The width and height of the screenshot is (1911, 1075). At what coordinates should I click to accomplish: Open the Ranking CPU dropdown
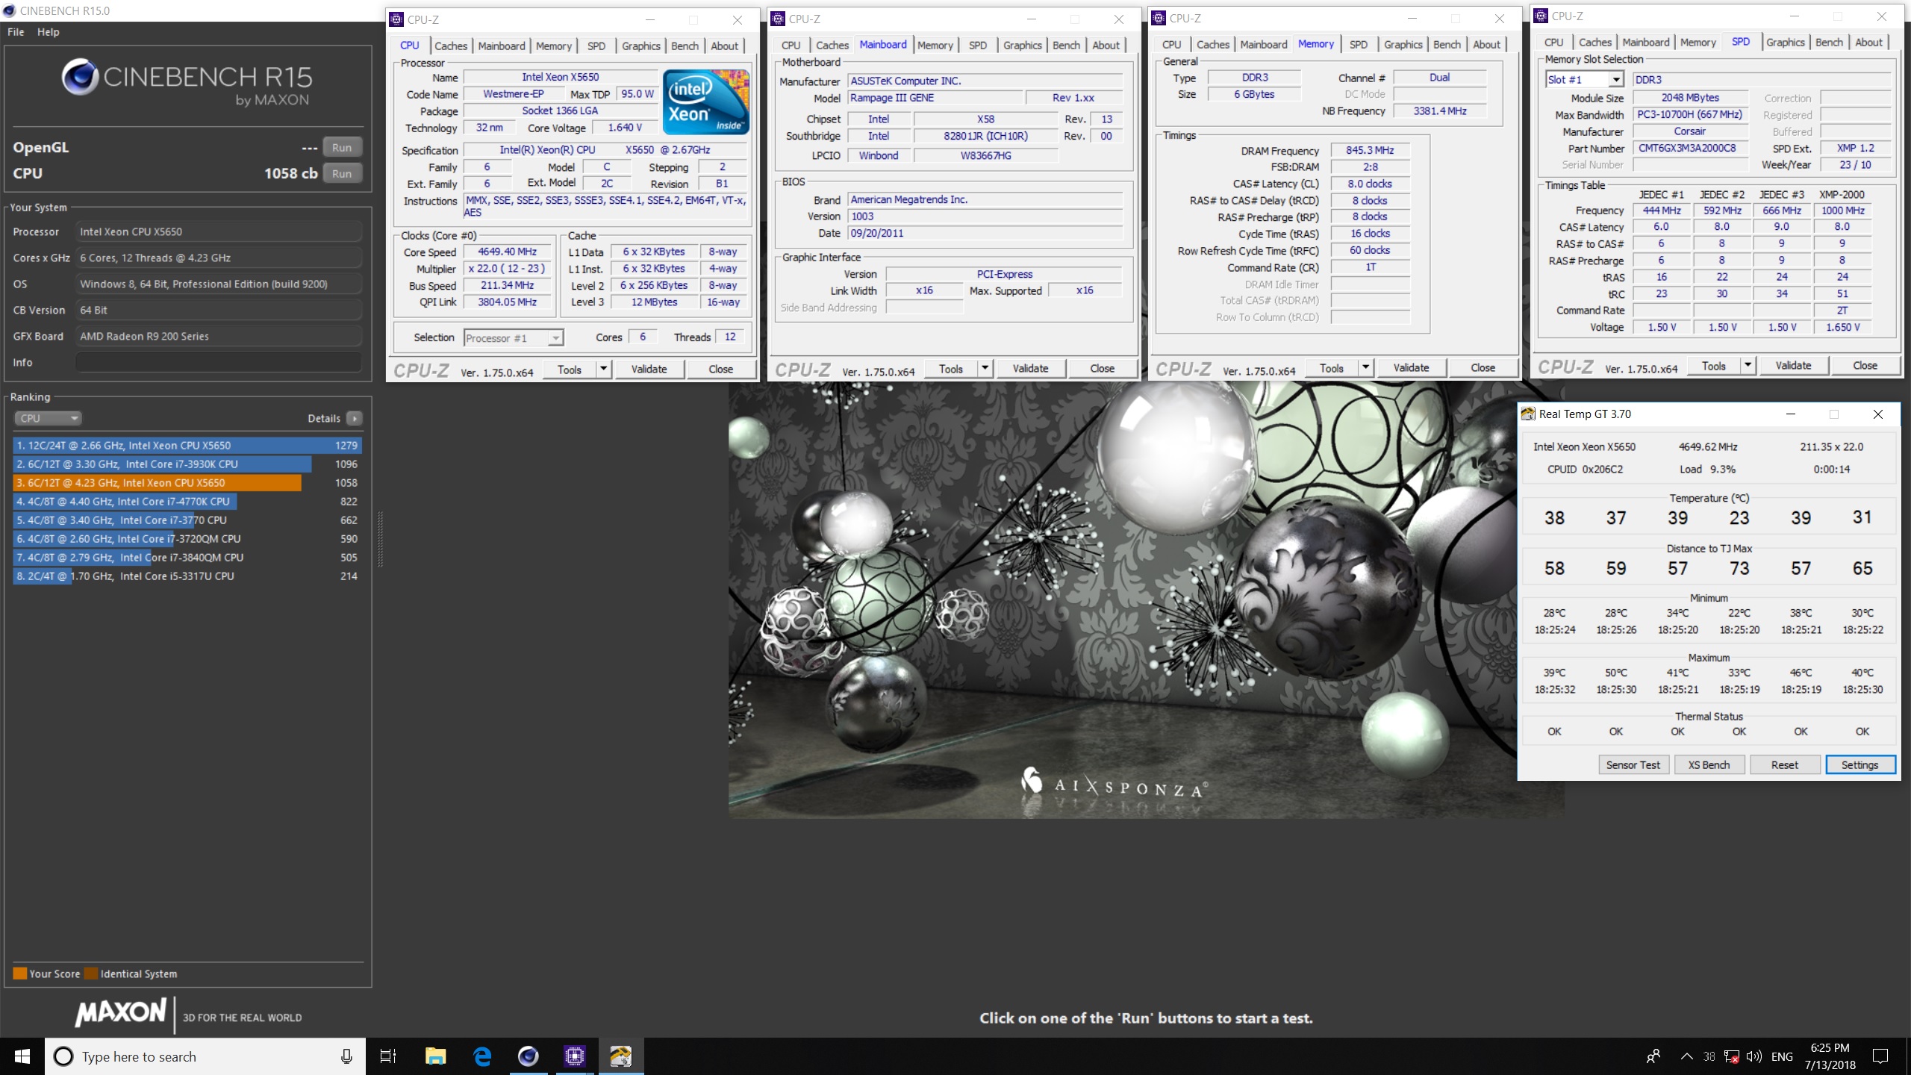(48, 418)
